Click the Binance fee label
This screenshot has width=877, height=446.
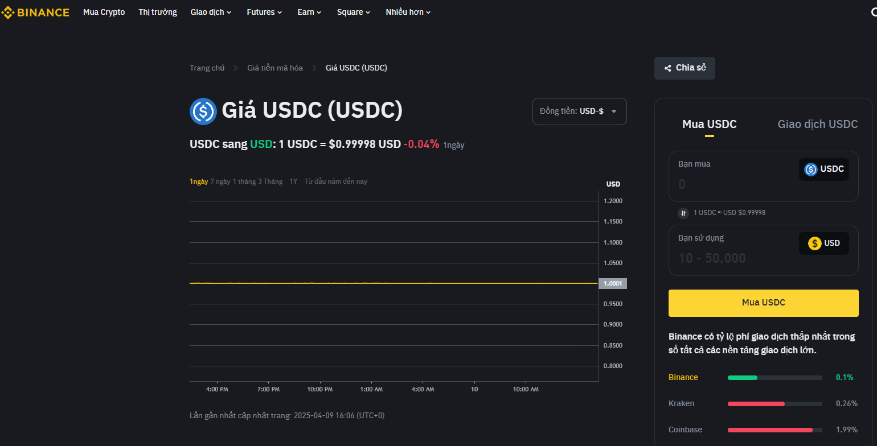tap(683, 378)
